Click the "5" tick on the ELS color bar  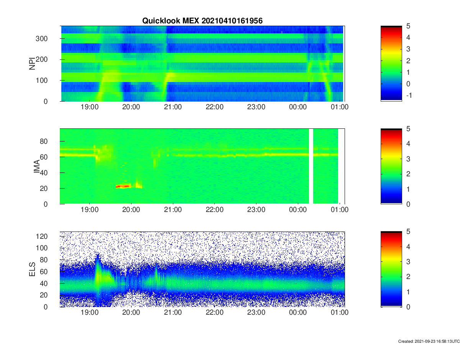[x=408, y=232]
